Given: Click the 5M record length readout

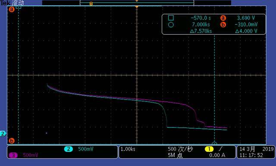Looking at the screenshot, I should coord(175,155).
